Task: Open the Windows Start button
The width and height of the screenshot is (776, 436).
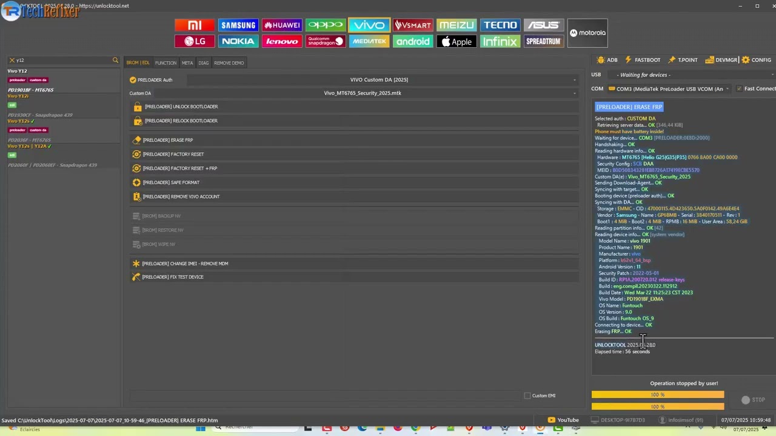Action: click(x=201, y=429)
